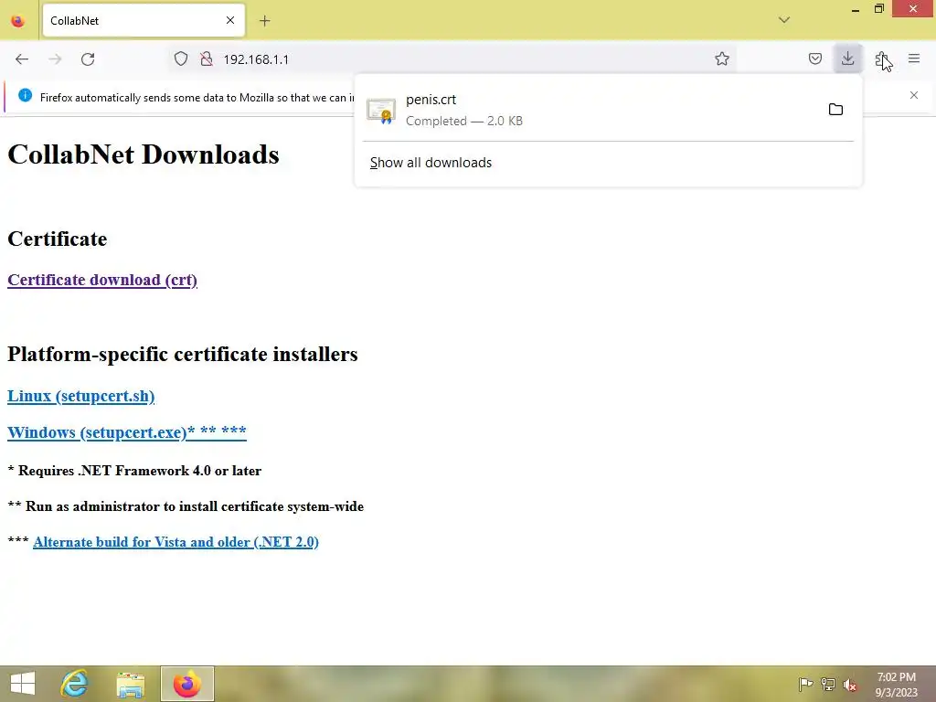Viewport: 936px width, 702px height.
Task: Open tracking protection shield icon
Action: (x=181, y=58)
